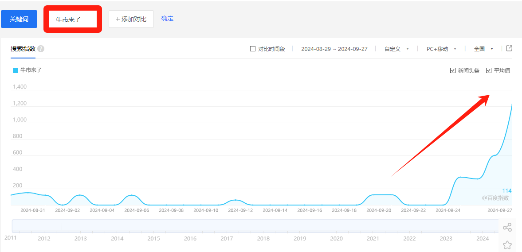Expand the 全国 region dropdown

coord(483,49)
